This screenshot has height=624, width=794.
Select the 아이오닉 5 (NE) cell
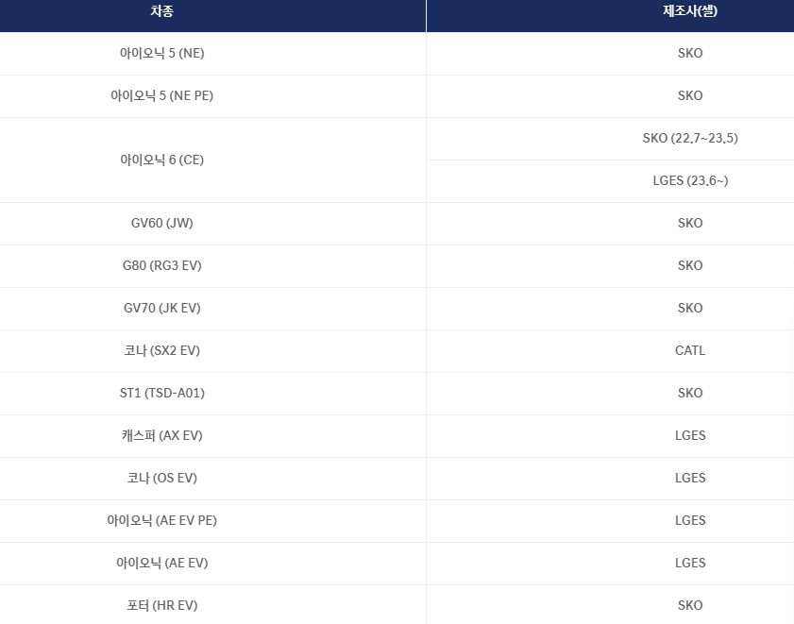click(x=161, y=53)
